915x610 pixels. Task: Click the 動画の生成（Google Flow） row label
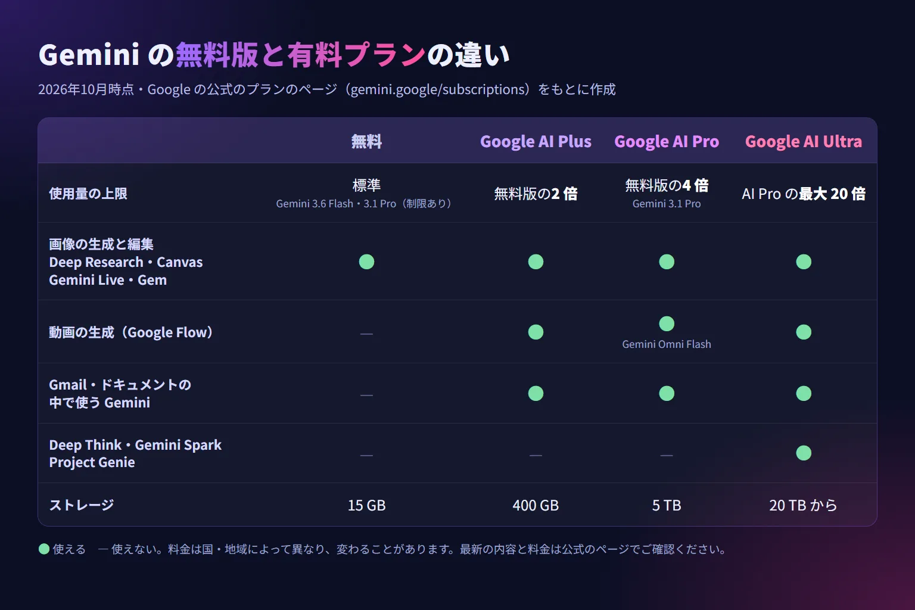[131, 332]
